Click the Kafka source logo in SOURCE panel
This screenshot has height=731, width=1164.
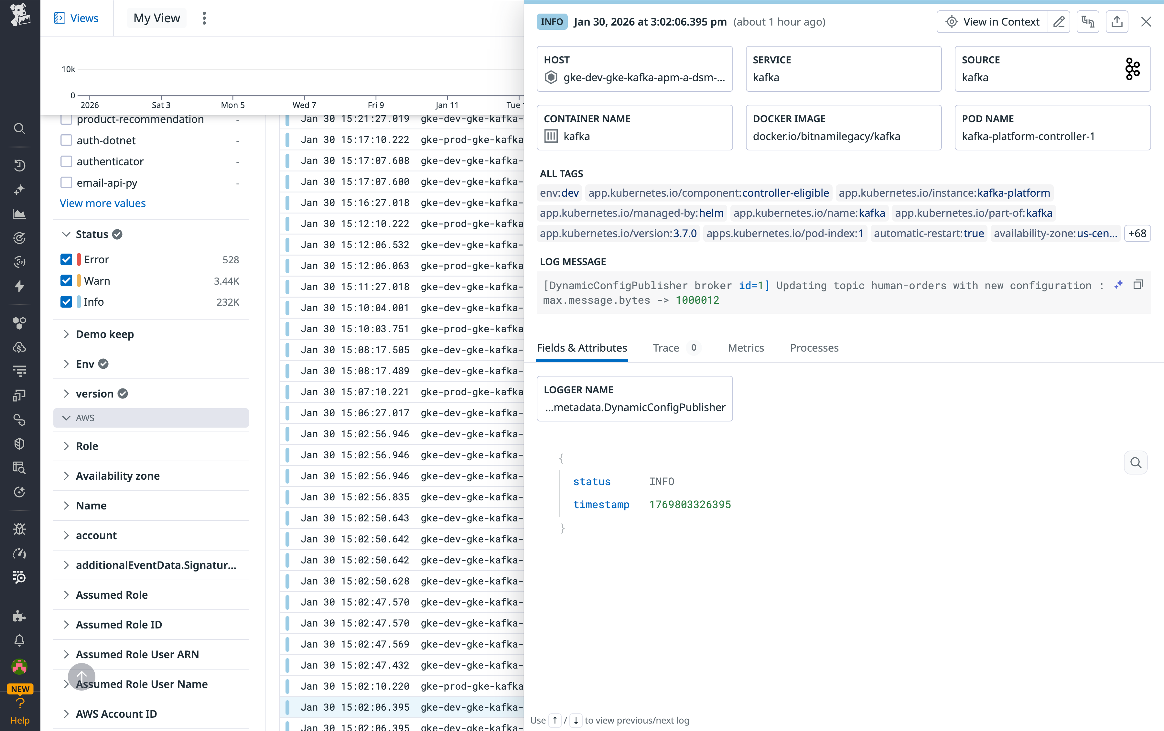(1133, 69)
